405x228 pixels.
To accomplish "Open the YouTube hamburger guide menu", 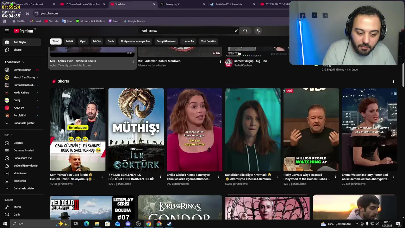I will point(7,31).
